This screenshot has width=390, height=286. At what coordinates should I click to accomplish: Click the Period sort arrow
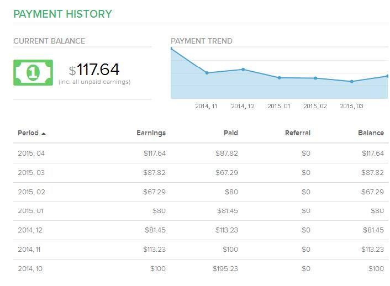click(44, 134)
